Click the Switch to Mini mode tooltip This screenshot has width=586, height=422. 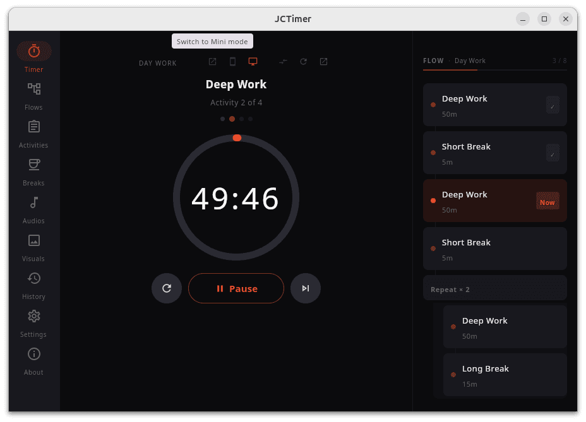coord(212,42)
